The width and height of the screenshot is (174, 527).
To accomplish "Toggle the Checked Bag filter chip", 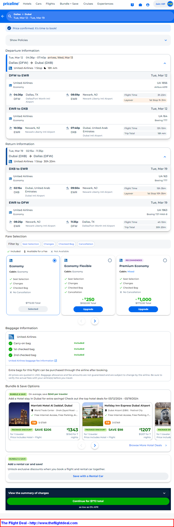I will pyautogui.click(x=66, y=244).
